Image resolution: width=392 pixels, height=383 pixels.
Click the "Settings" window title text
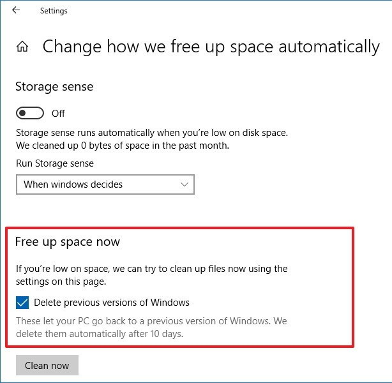coord(54,11)
